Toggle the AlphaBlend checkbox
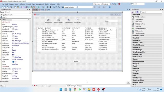Screen dimensions: 164x92 coord(13,29)
